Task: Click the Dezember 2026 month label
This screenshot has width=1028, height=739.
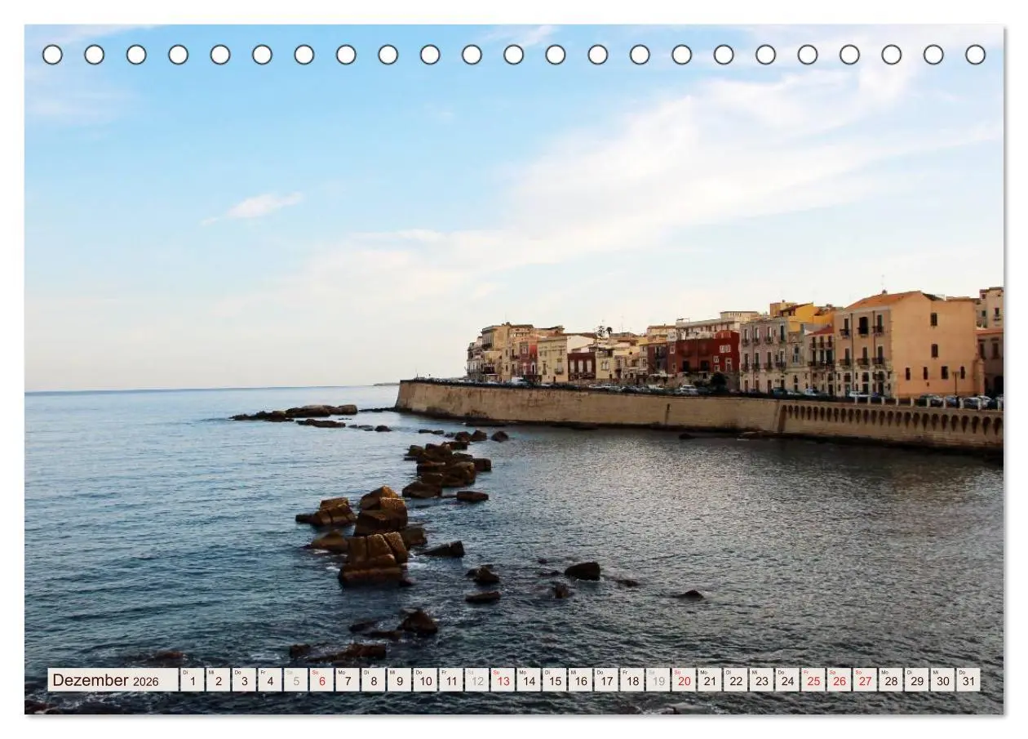Action: pyautogui.click(x=113, y=680)
